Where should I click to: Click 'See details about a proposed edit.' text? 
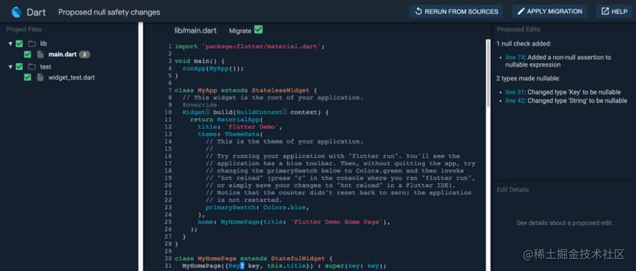click(x=565, y=223)
